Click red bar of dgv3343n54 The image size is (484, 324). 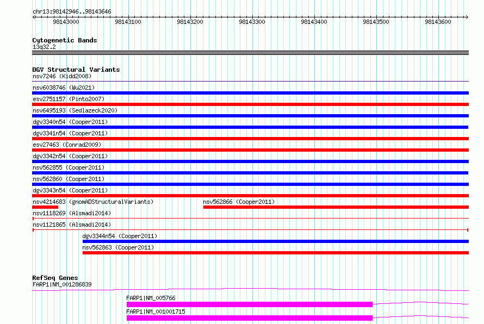pos(250,196)
